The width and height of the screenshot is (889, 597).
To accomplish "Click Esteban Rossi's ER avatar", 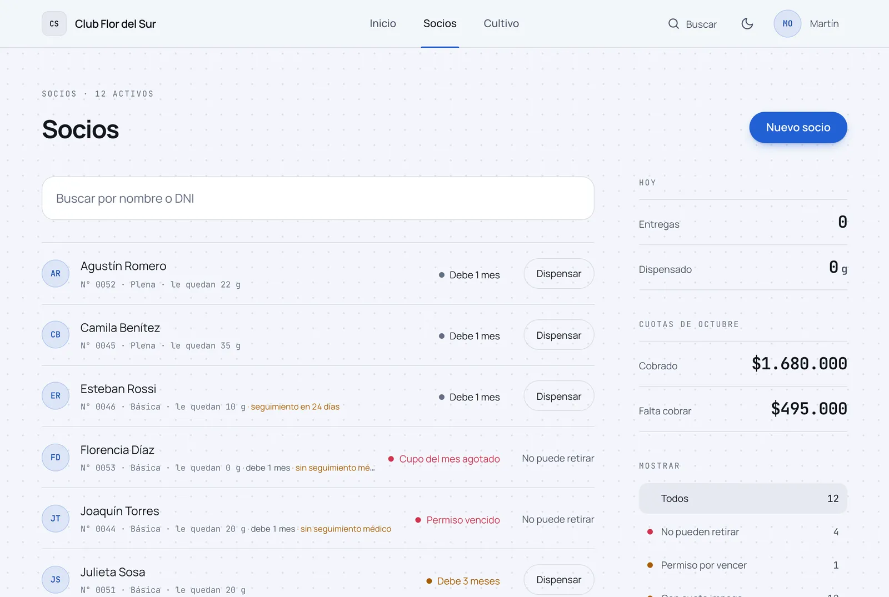I will (x=56, y=396).
